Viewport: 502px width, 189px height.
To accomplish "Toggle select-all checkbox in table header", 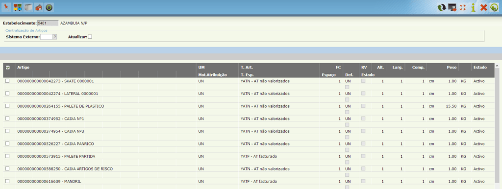I will [x=8, y=68].
